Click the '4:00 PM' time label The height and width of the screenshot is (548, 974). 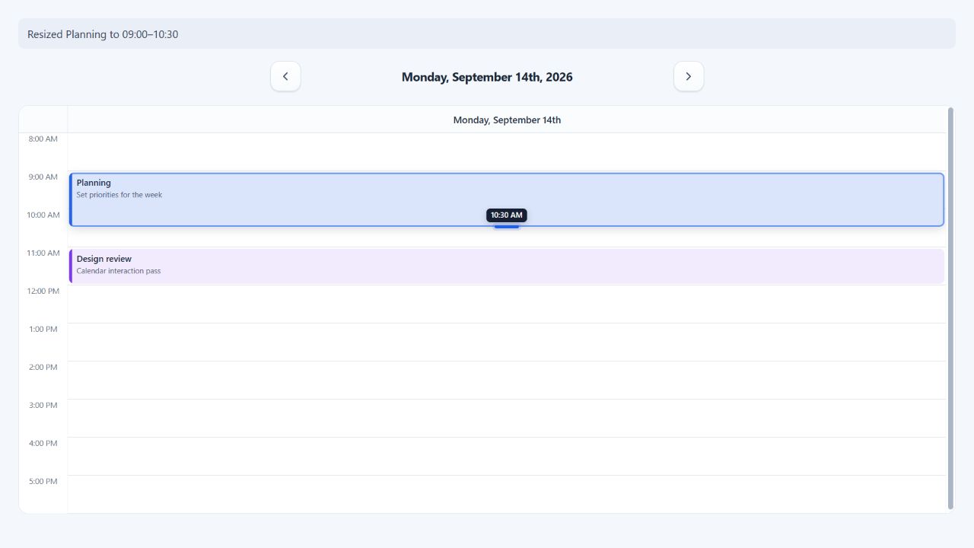point(43,444)
